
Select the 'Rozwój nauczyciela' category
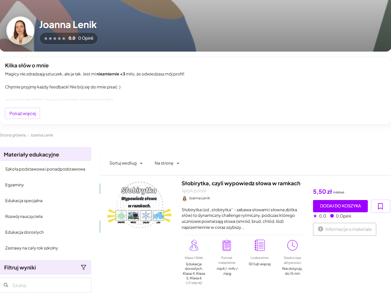24,216
